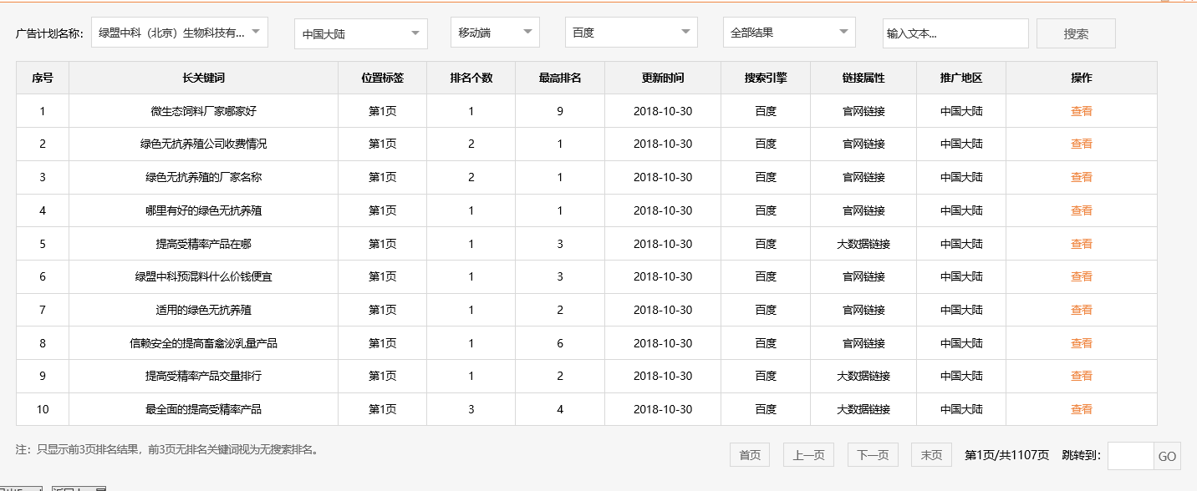Click 查看 for 微生态饲料厂家哪家好

pos(1081,111)
